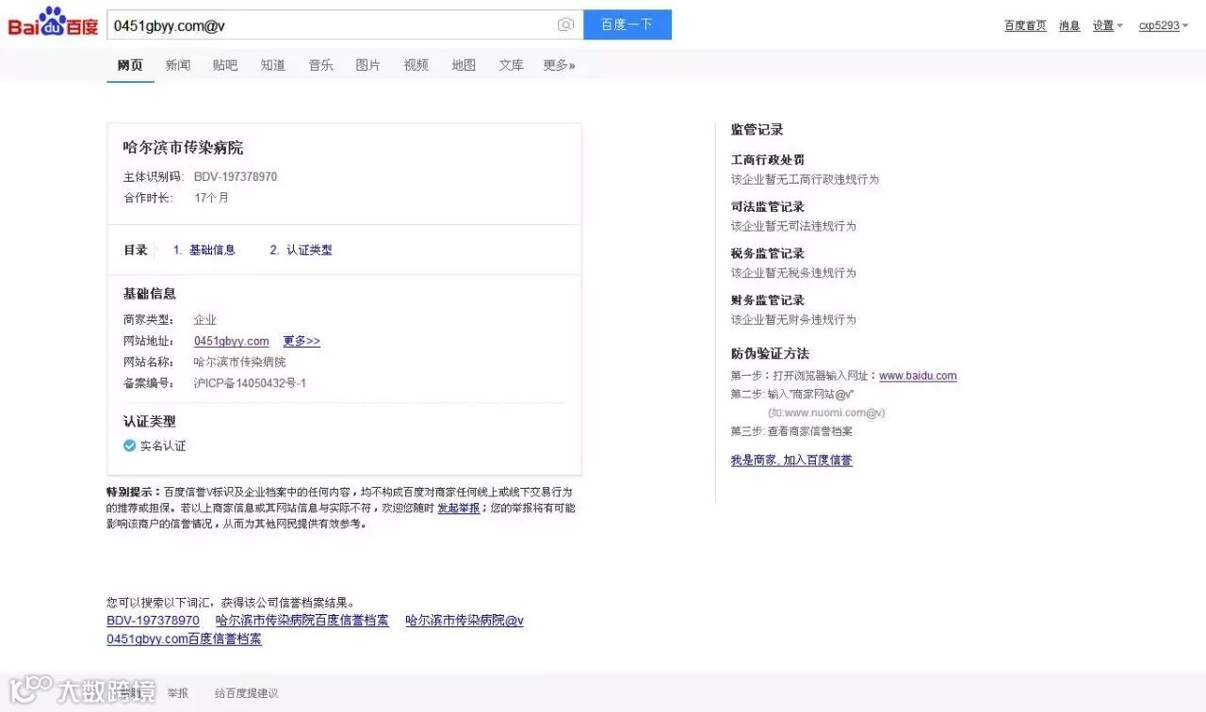The image size is (1206, 712).
Task: Open the 音乐 tab
Action: tap(321, 65)
